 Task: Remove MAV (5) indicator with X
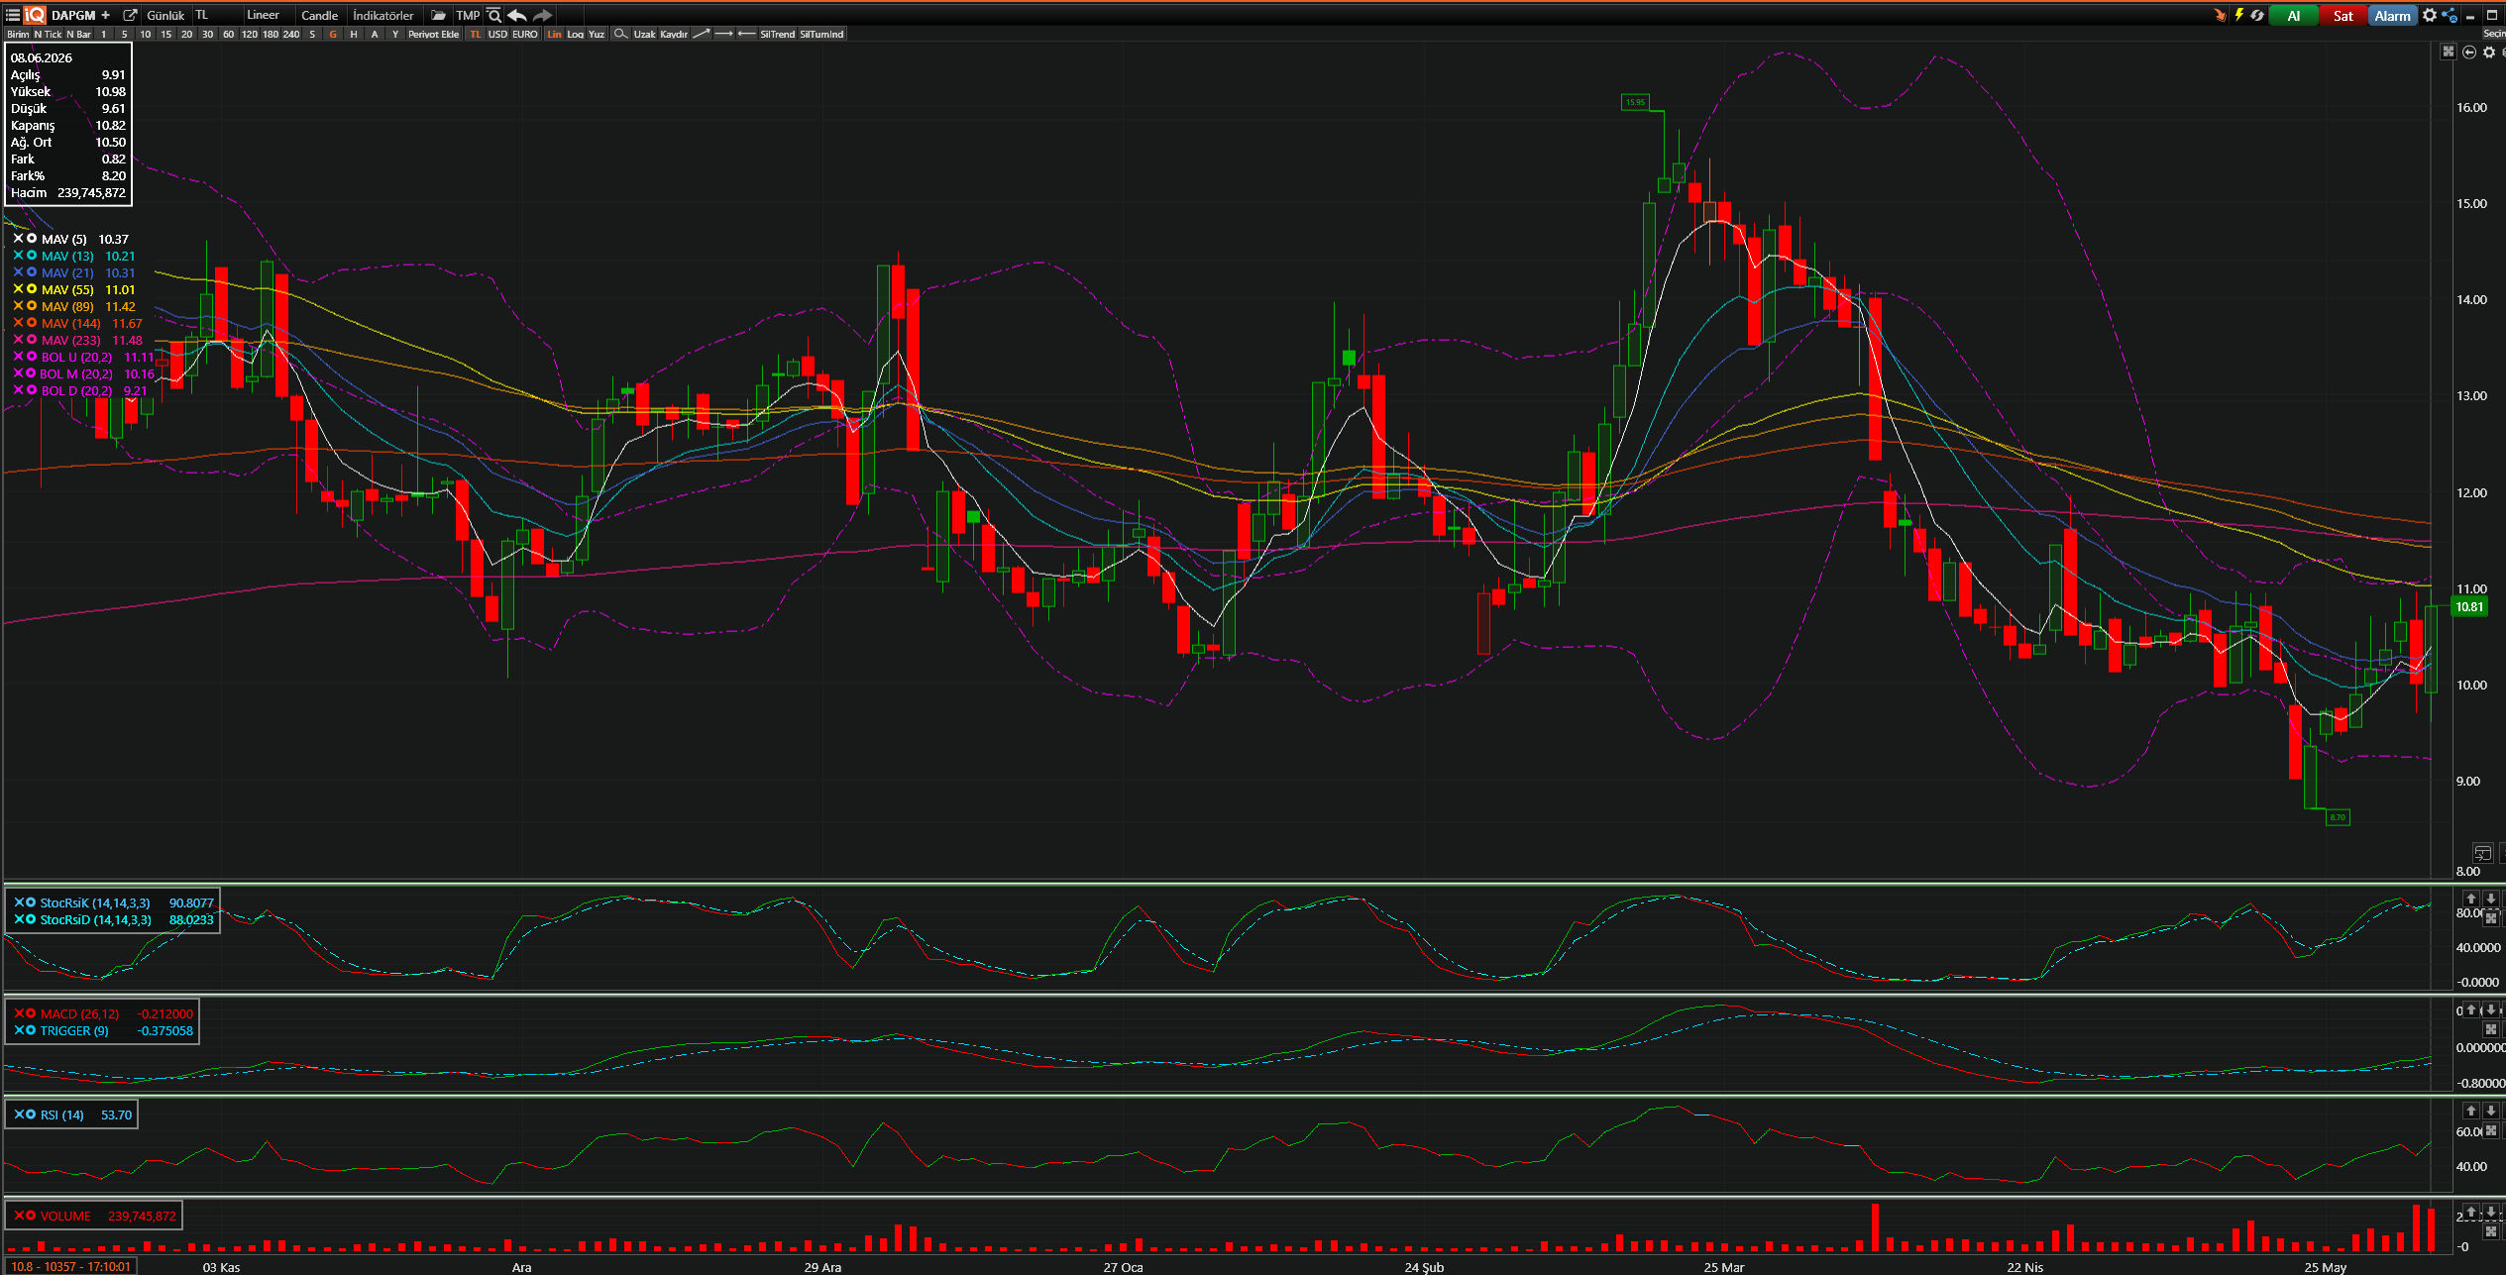point(18,239)
